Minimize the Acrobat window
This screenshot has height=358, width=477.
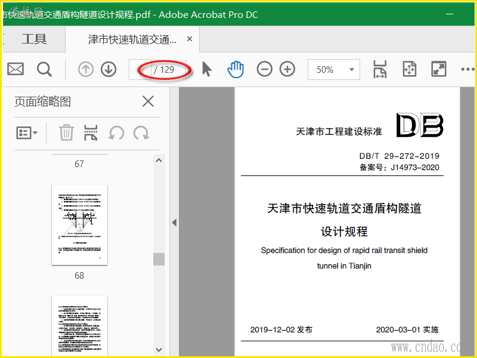(x=450, y=14)
